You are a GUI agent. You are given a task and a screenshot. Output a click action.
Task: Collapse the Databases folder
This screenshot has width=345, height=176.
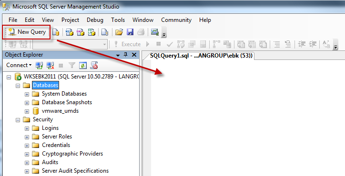point(18,86)
